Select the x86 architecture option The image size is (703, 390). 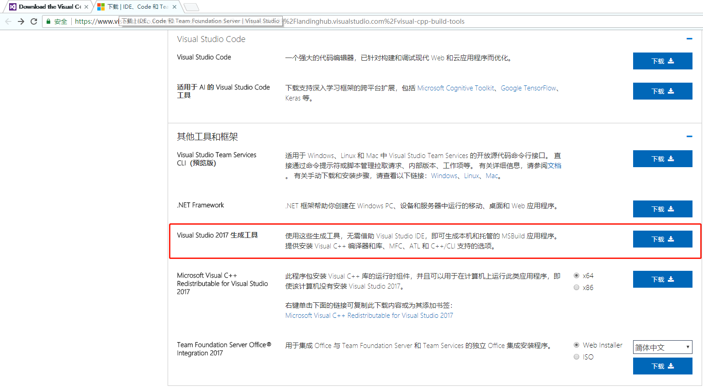(x=576, y=287)
